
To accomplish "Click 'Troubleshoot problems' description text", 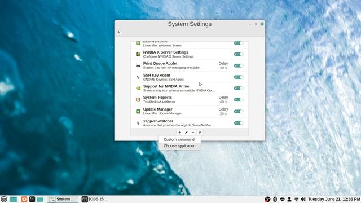I will pos(159,101).
